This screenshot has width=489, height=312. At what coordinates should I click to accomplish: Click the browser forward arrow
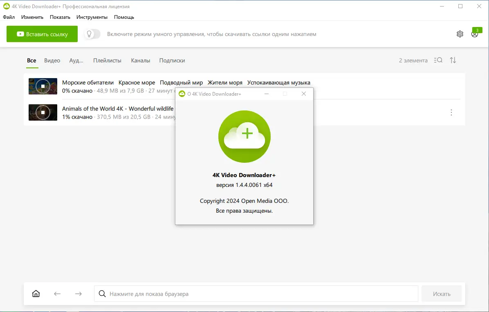point(78,294)
